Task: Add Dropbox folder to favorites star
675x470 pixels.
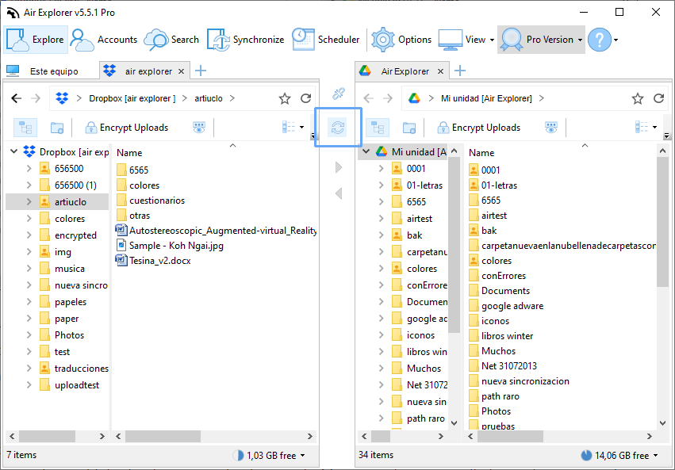Action: tap(285, 98)
